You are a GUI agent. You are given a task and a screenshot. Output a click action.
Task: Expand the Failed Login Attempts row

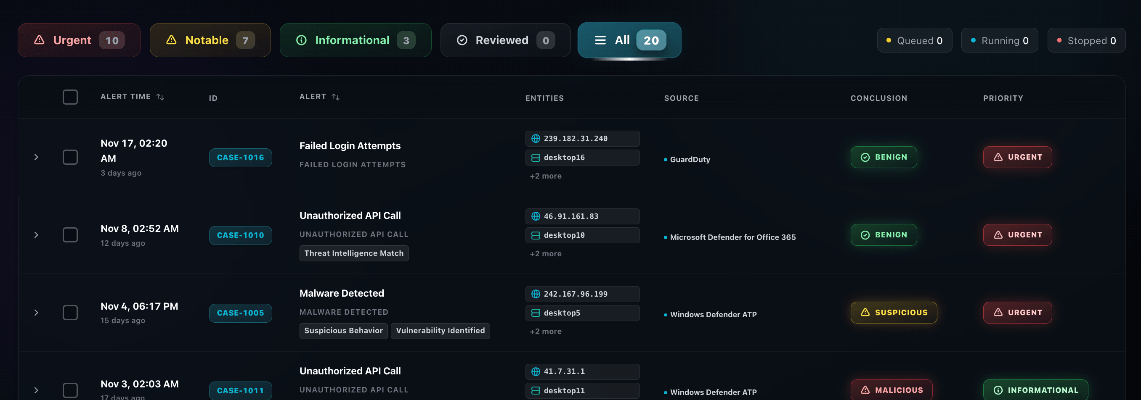[36, 157]
